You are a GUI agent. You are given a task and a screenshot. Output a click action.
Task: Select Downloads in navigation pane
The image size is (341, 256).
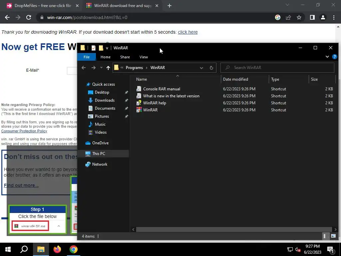tap(105, 100)
